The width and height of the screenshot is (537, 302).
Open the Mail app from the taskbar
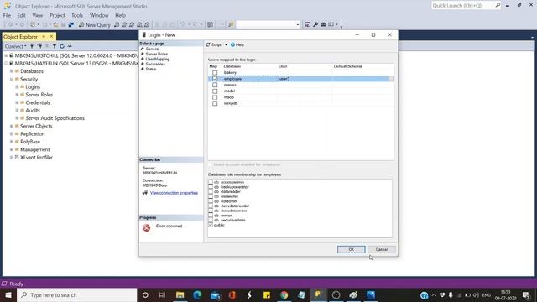pos(215,294)
